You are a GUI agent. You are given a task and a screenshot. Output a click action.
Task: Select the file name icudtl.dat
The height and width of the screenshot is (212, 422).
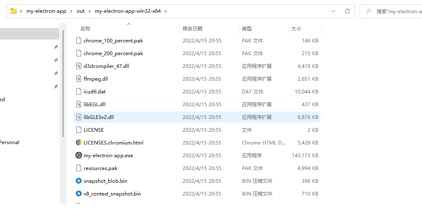click(95, 92)
